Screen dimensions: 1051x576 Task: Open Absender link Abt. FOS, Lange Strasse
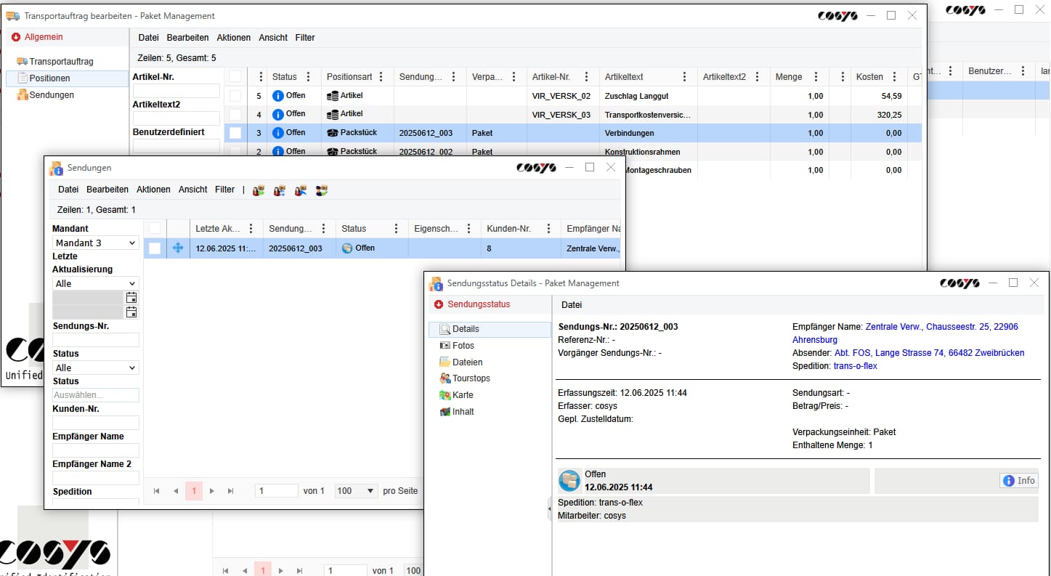pyautogui.click(x=929, y=353)
